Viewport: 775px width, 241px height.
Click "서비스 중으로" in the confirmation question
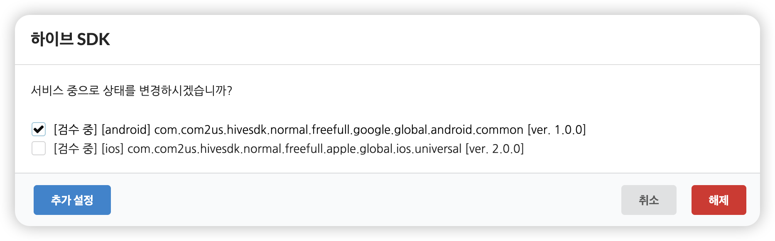pos(65,90)
